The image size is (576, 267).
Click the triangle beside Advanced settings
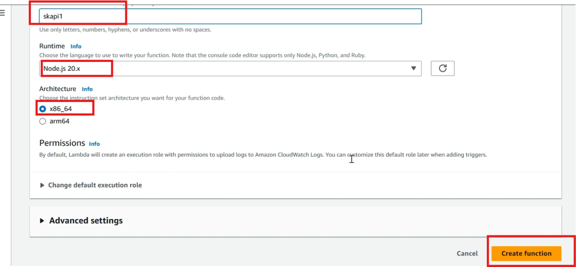42,220
